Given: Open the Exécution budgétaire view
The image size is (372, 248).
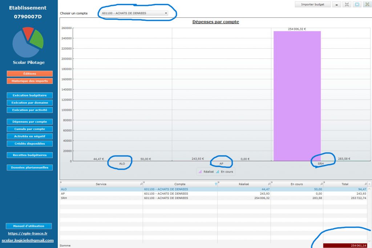Looking at the screenshot, I should 29,95.
